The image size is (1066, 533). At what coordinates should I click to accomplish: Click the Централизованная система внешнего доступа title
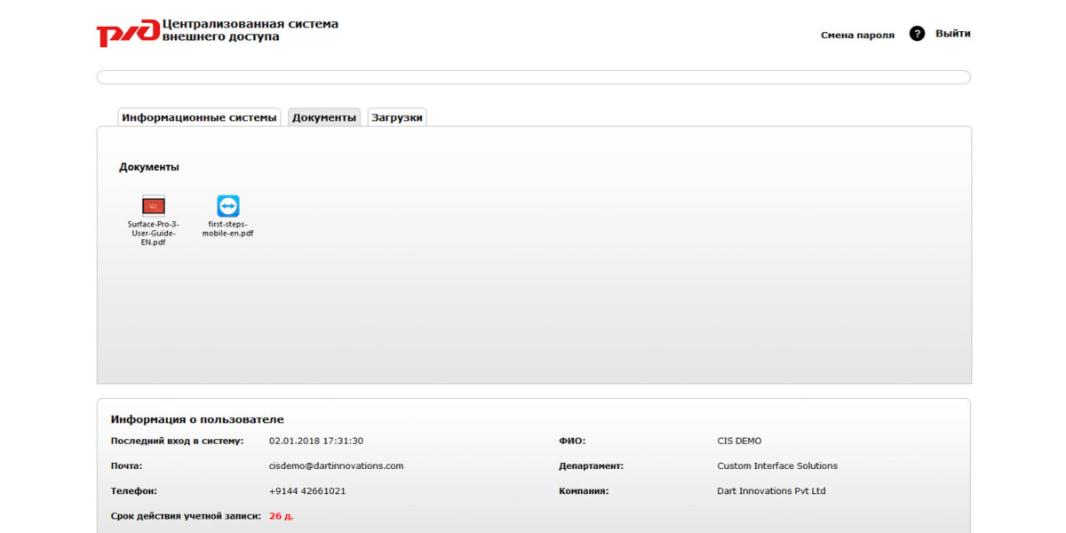[250, 30]
